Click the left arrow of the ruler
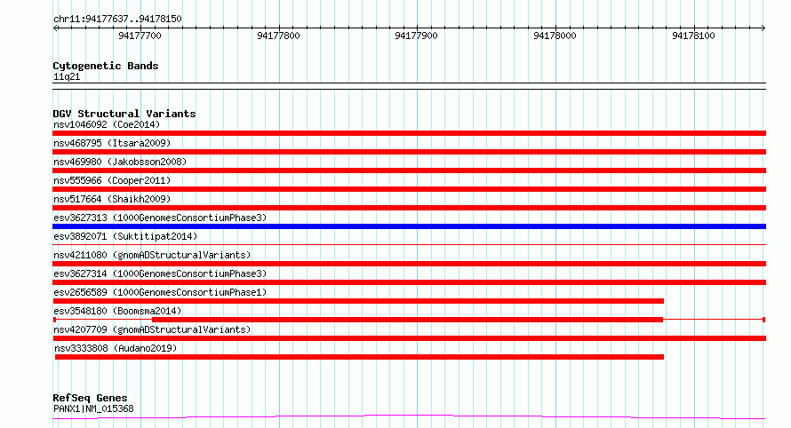The image size is (791, 428). tap(55, 28)
